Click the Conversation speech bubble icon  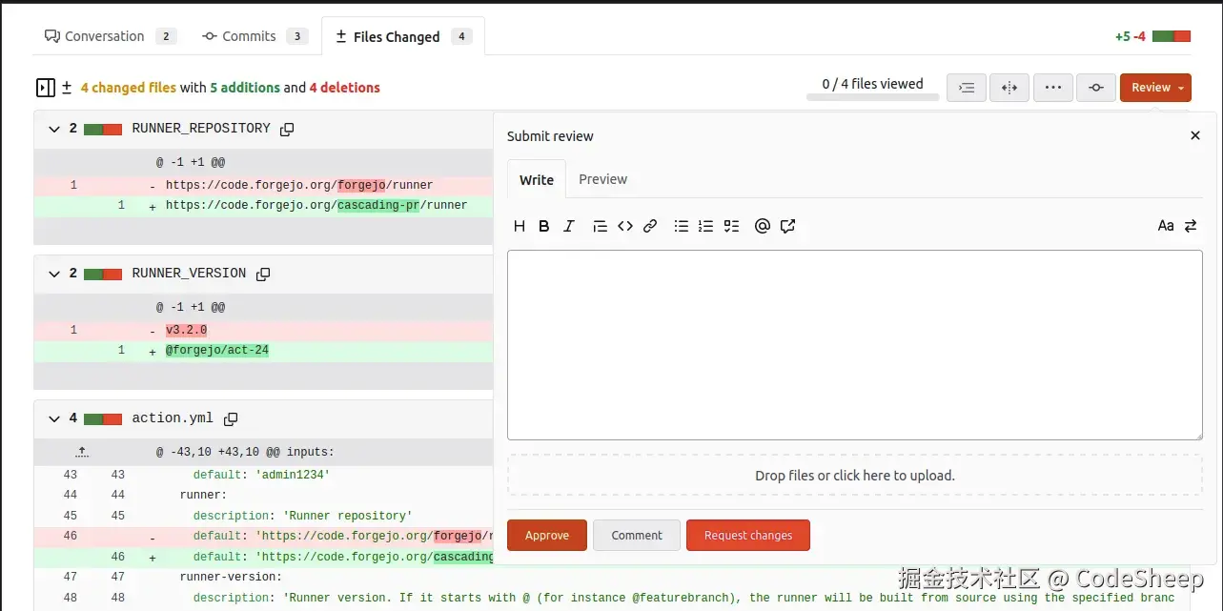pyautogui.click(x=52, y=36)
